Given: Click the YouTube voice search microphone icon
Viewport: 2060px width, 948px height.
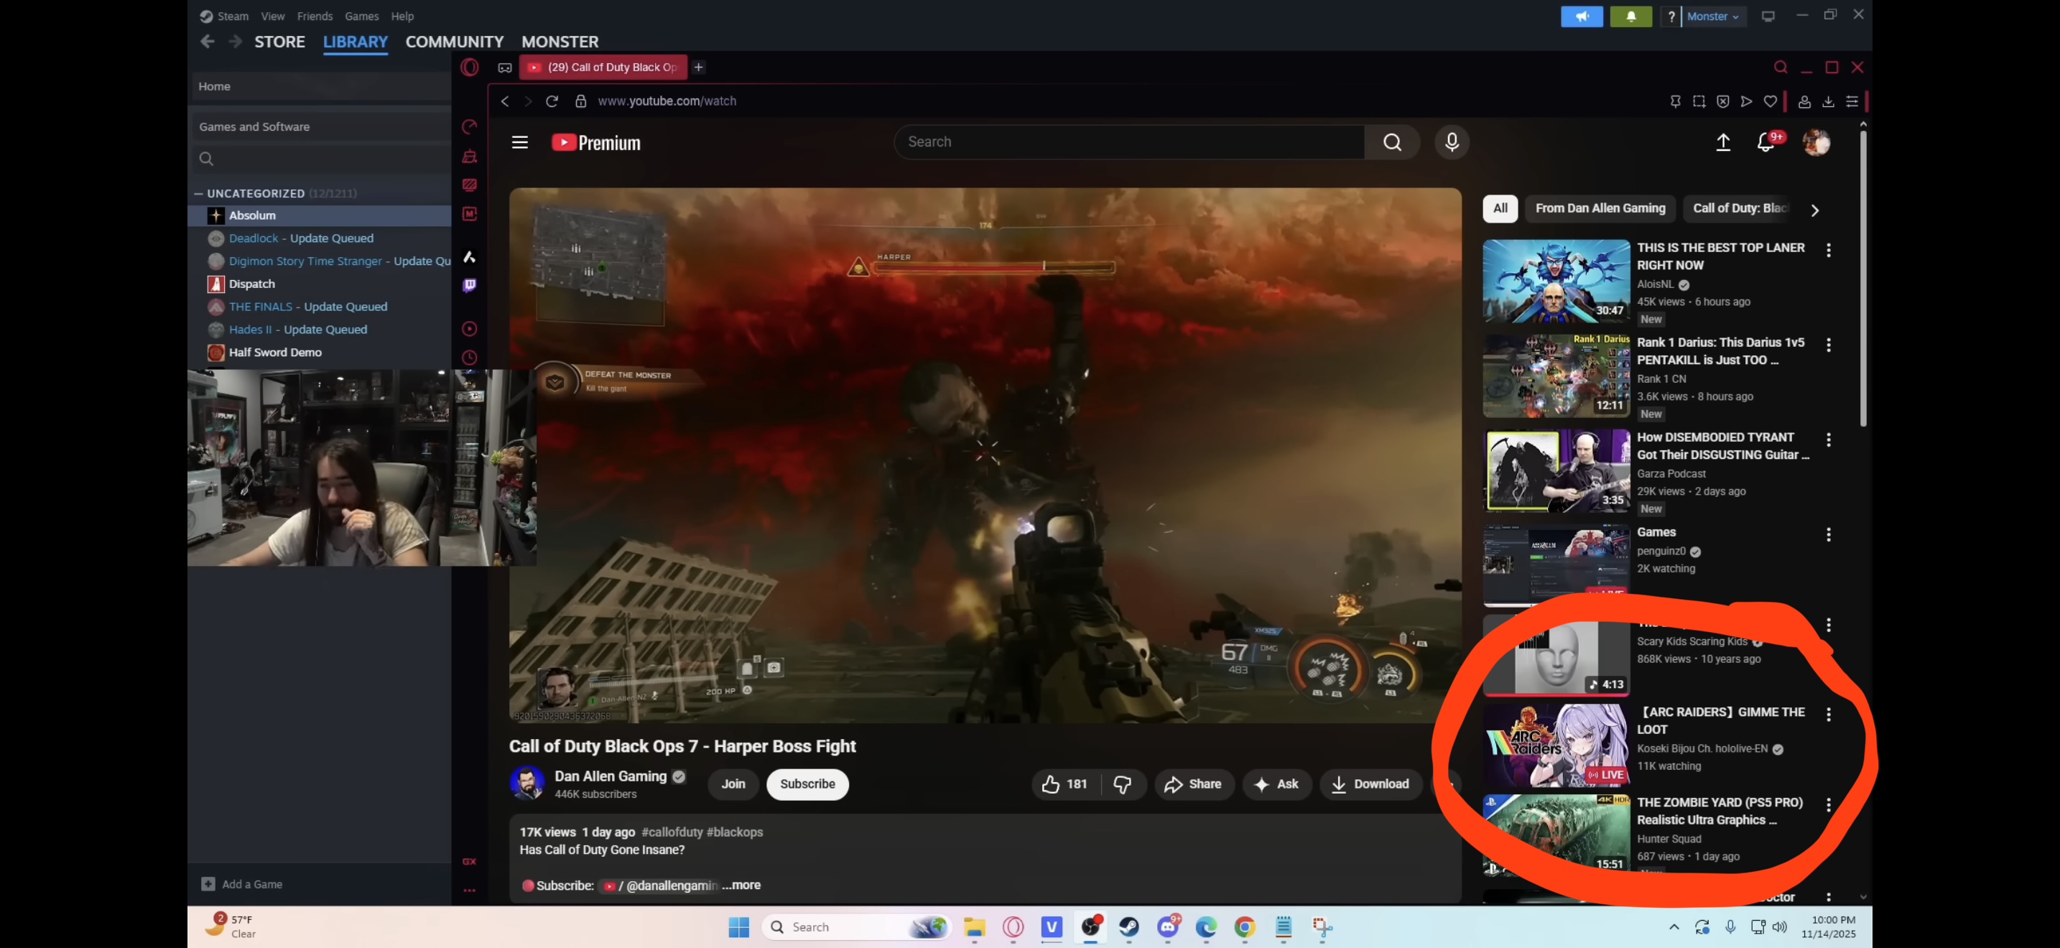Looking at the screenshot, I should click(1452, 142).
